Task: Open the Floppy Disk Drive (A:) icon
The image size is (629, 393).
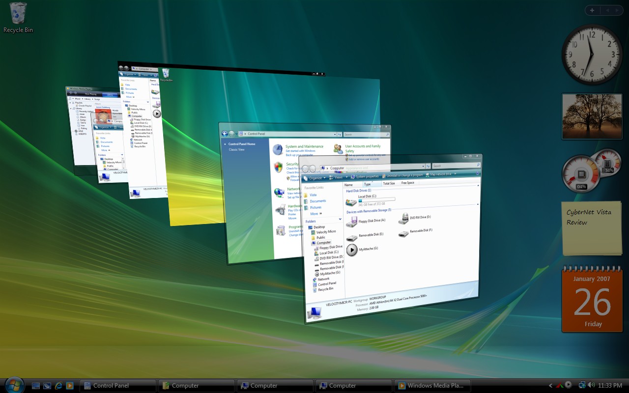Action: pyautogui.click(x=351, y=223)
